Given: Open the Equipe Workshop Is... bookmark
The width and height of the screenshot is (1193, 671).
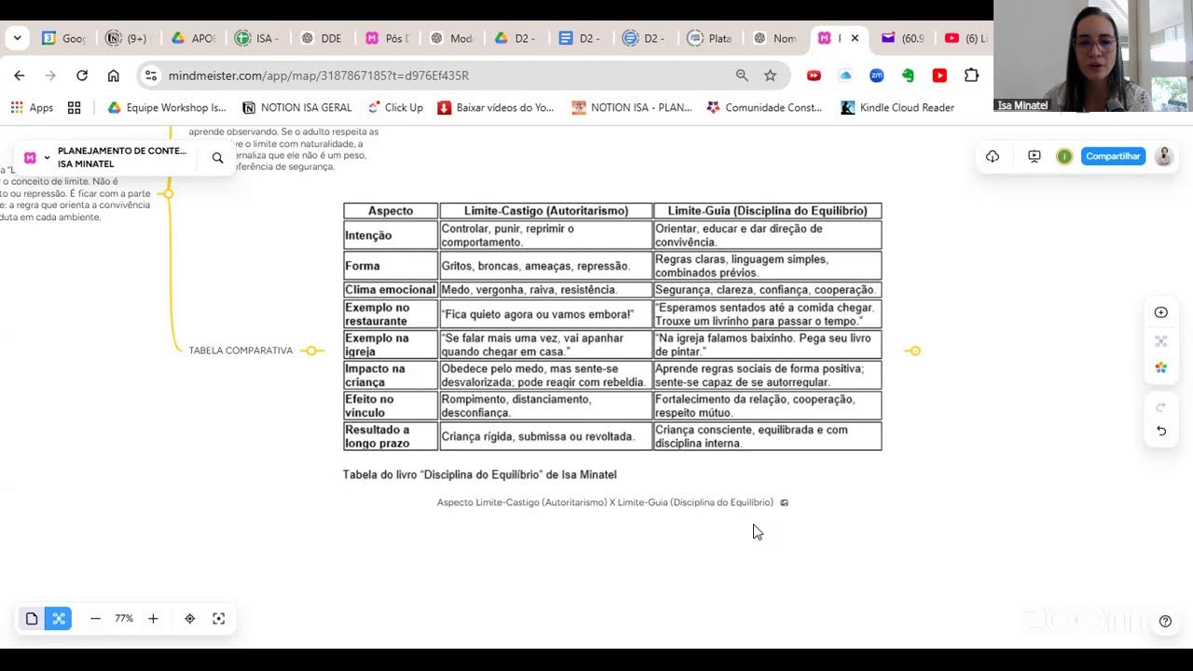Looking at the screenshot, I should coord(167,107).
